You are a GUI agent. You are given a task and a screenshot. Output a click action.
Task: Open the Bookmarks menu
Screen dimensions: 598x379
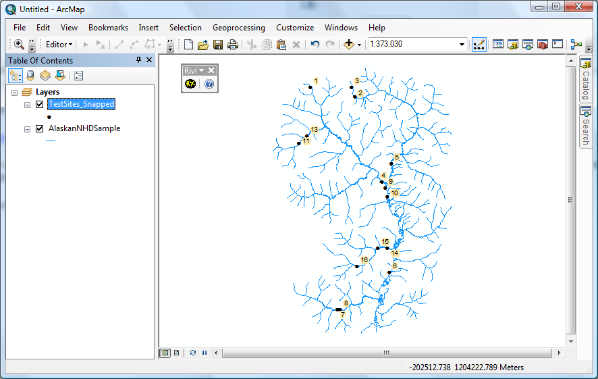108,28
